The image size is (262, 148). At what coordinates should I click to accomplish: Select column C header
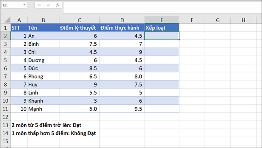coord(79,20)
